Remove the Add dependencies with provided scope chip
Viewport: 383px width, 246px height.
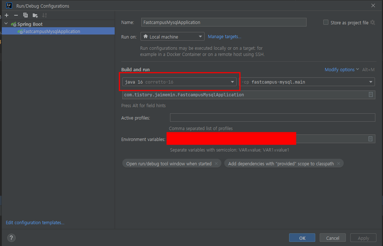(x=339, y=164)
